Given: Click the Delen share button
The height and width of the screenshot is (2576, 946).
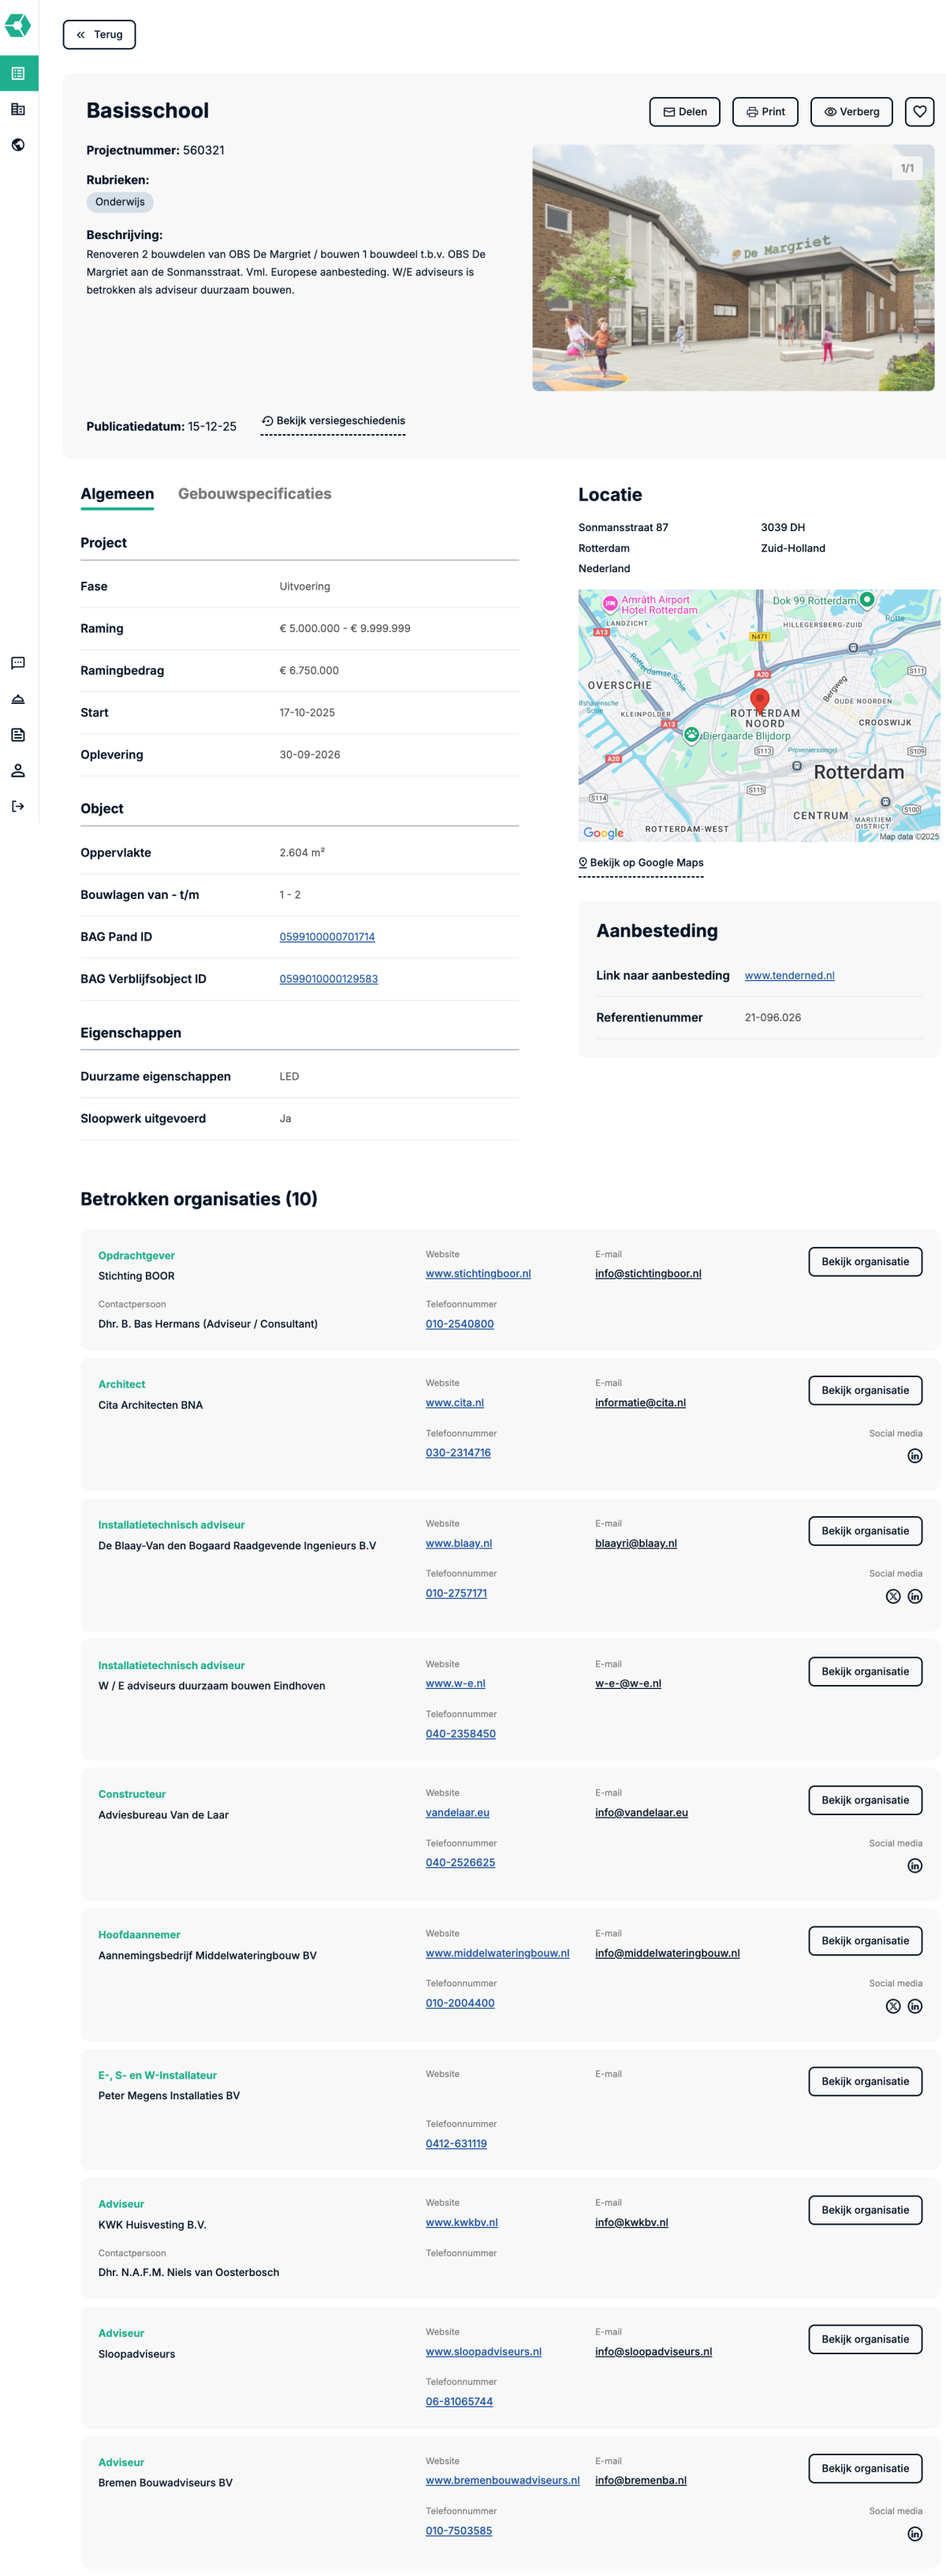Looking at the screenshot, I should 684,112.
